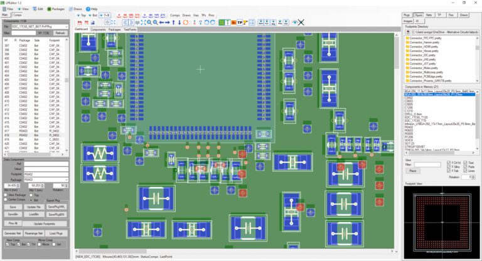This screenshot has height=261, width=482.
Task: Pan view down with the down arrow icon
Action: (179, 23)
